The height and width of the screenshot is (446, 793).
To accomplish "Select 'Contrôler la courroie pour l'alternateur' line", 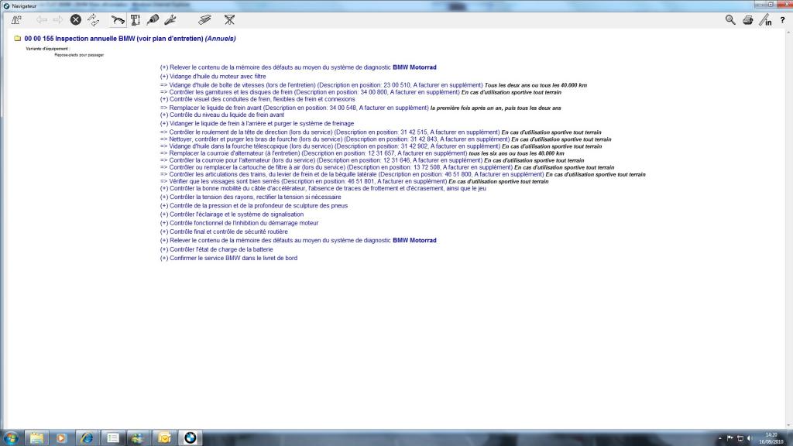I will 372,160.
